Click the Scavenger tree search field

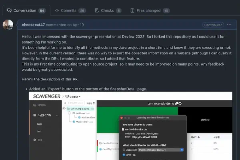pos(74,103)
